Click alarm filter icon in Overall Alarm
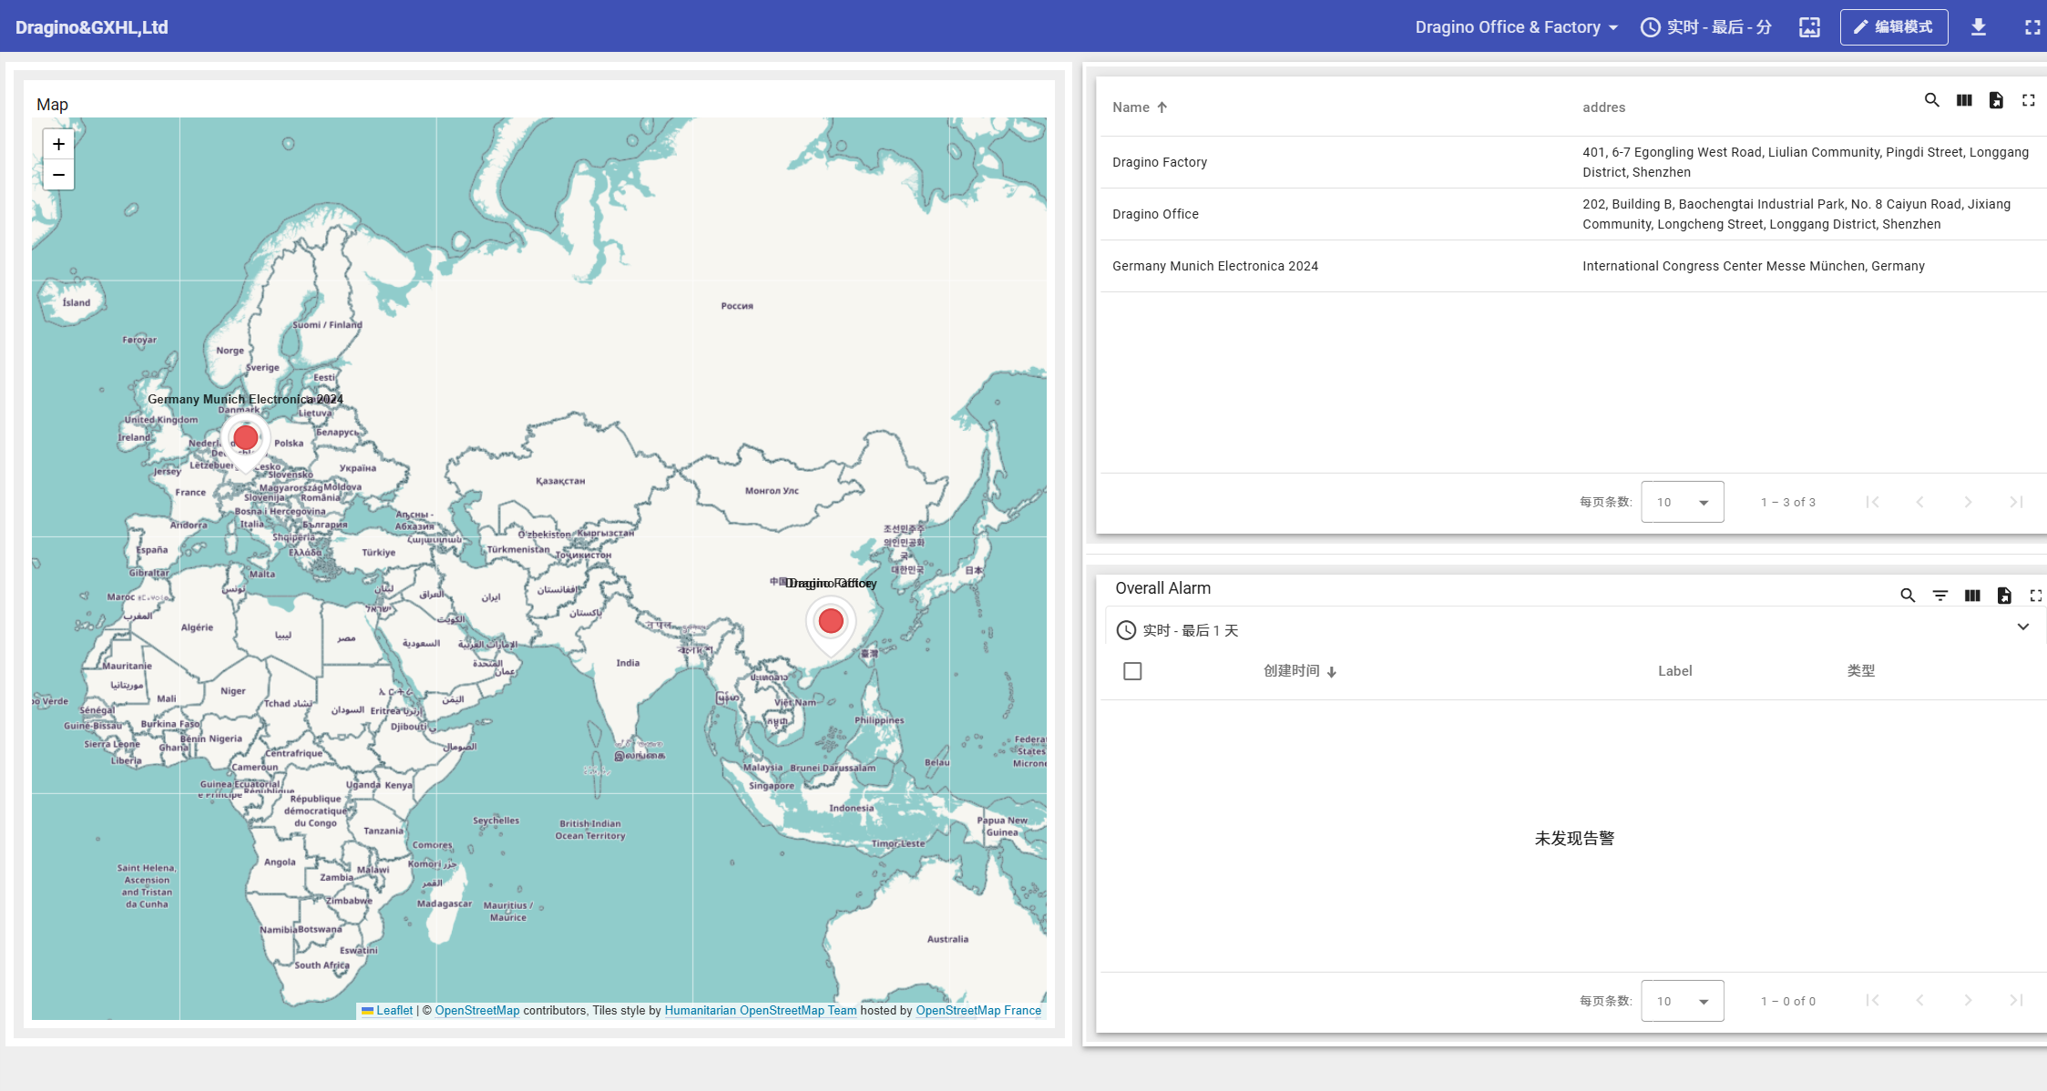This screenshot has width=2047, height=1091. (x=1940, y=596)
